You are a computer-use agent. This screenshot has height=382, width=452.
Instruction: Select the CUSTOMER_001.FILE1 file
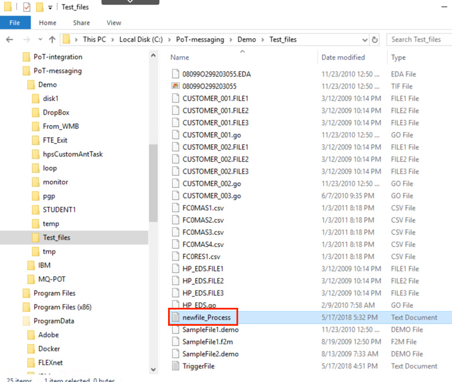(x=215, y=99)
